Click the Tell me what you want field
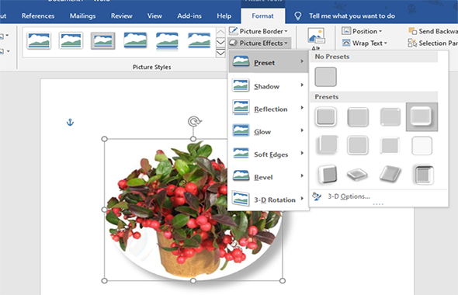 click(352, 16)
